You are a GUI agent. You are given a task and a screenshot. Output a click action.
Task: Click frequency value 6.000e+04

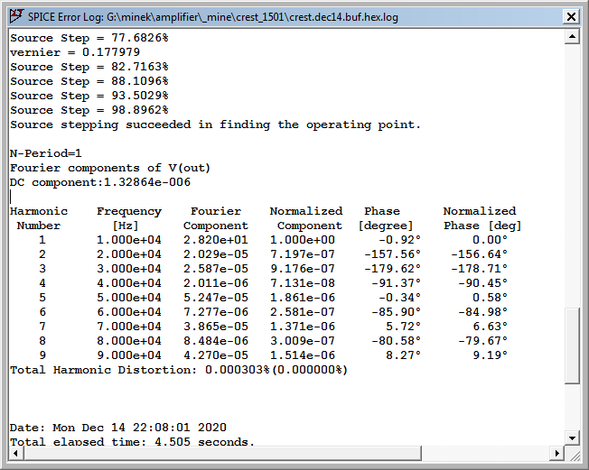click(x=129, y=312)
